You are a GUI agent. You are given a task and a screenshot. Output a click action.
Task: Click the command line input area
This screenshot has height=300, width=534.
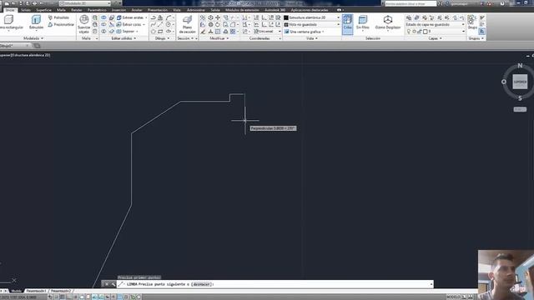coord(275,284)
